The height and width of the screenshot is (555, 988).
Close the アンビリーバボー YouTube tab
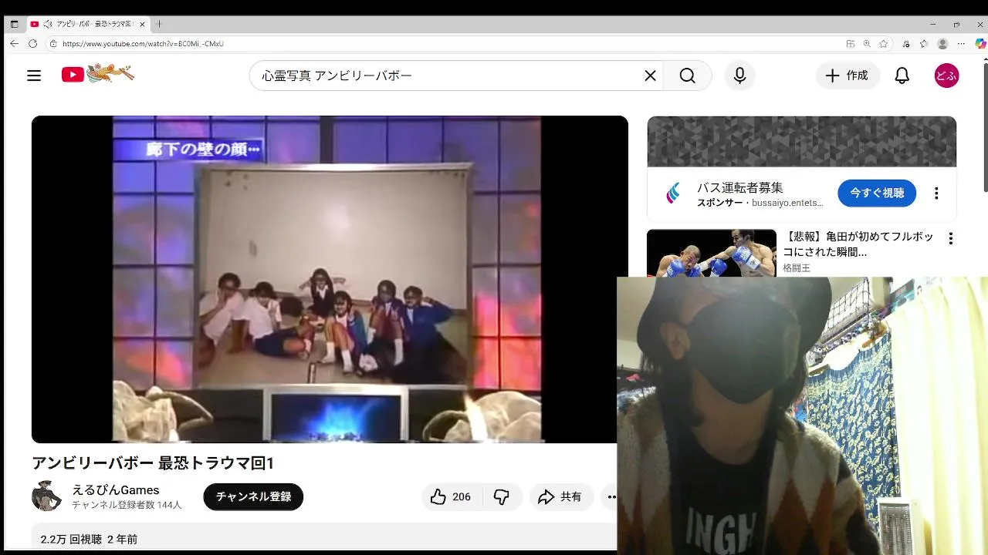coord(142,24)
